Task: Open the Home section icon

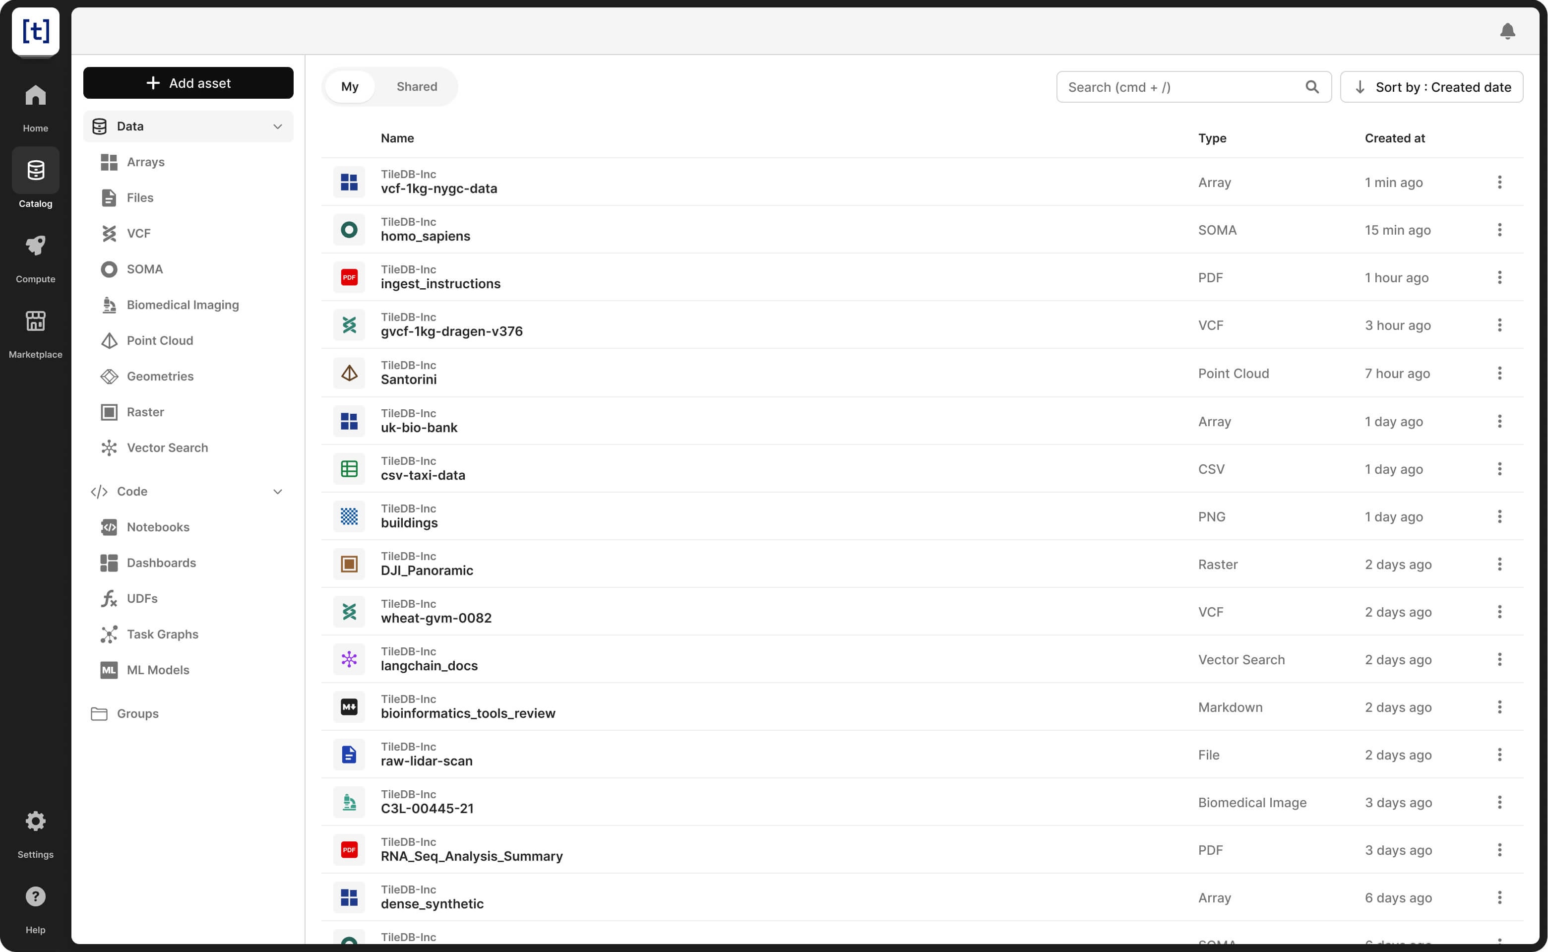Action: [35, 96]
